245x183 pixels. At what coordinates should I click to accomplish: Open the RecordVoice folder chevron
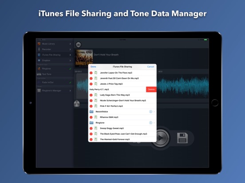[154, 112]
